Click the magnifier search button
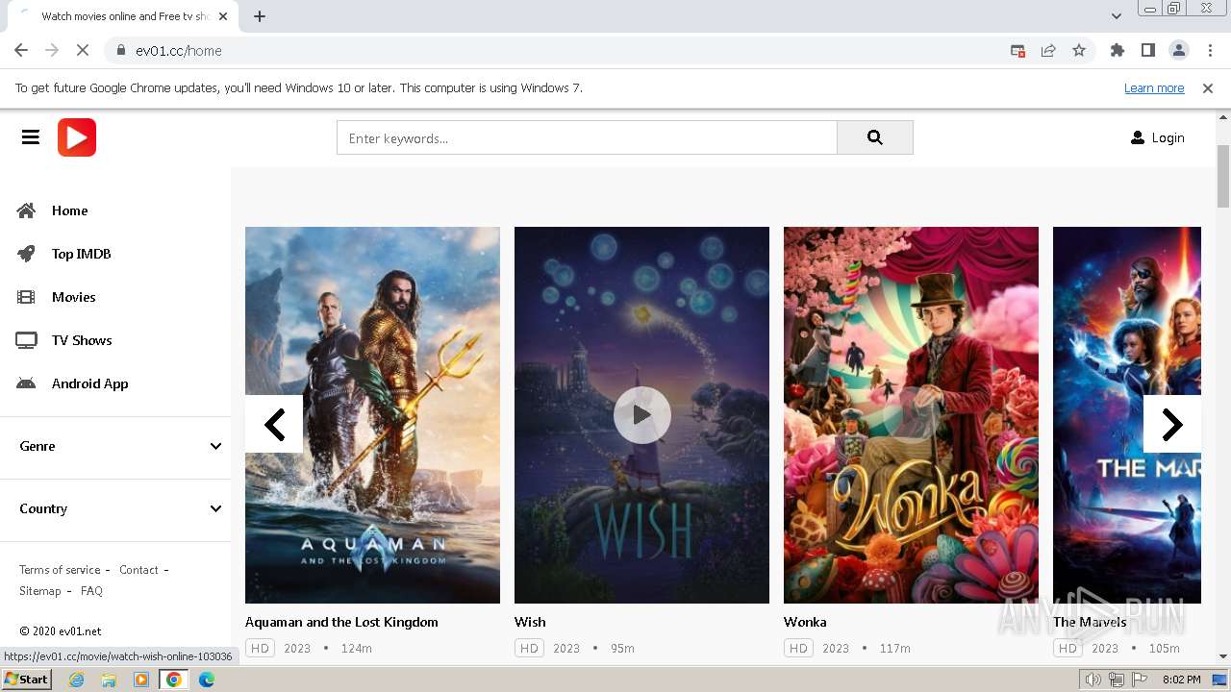The height and width of the screenshot is (692, 1231). [x=874, y=137]
